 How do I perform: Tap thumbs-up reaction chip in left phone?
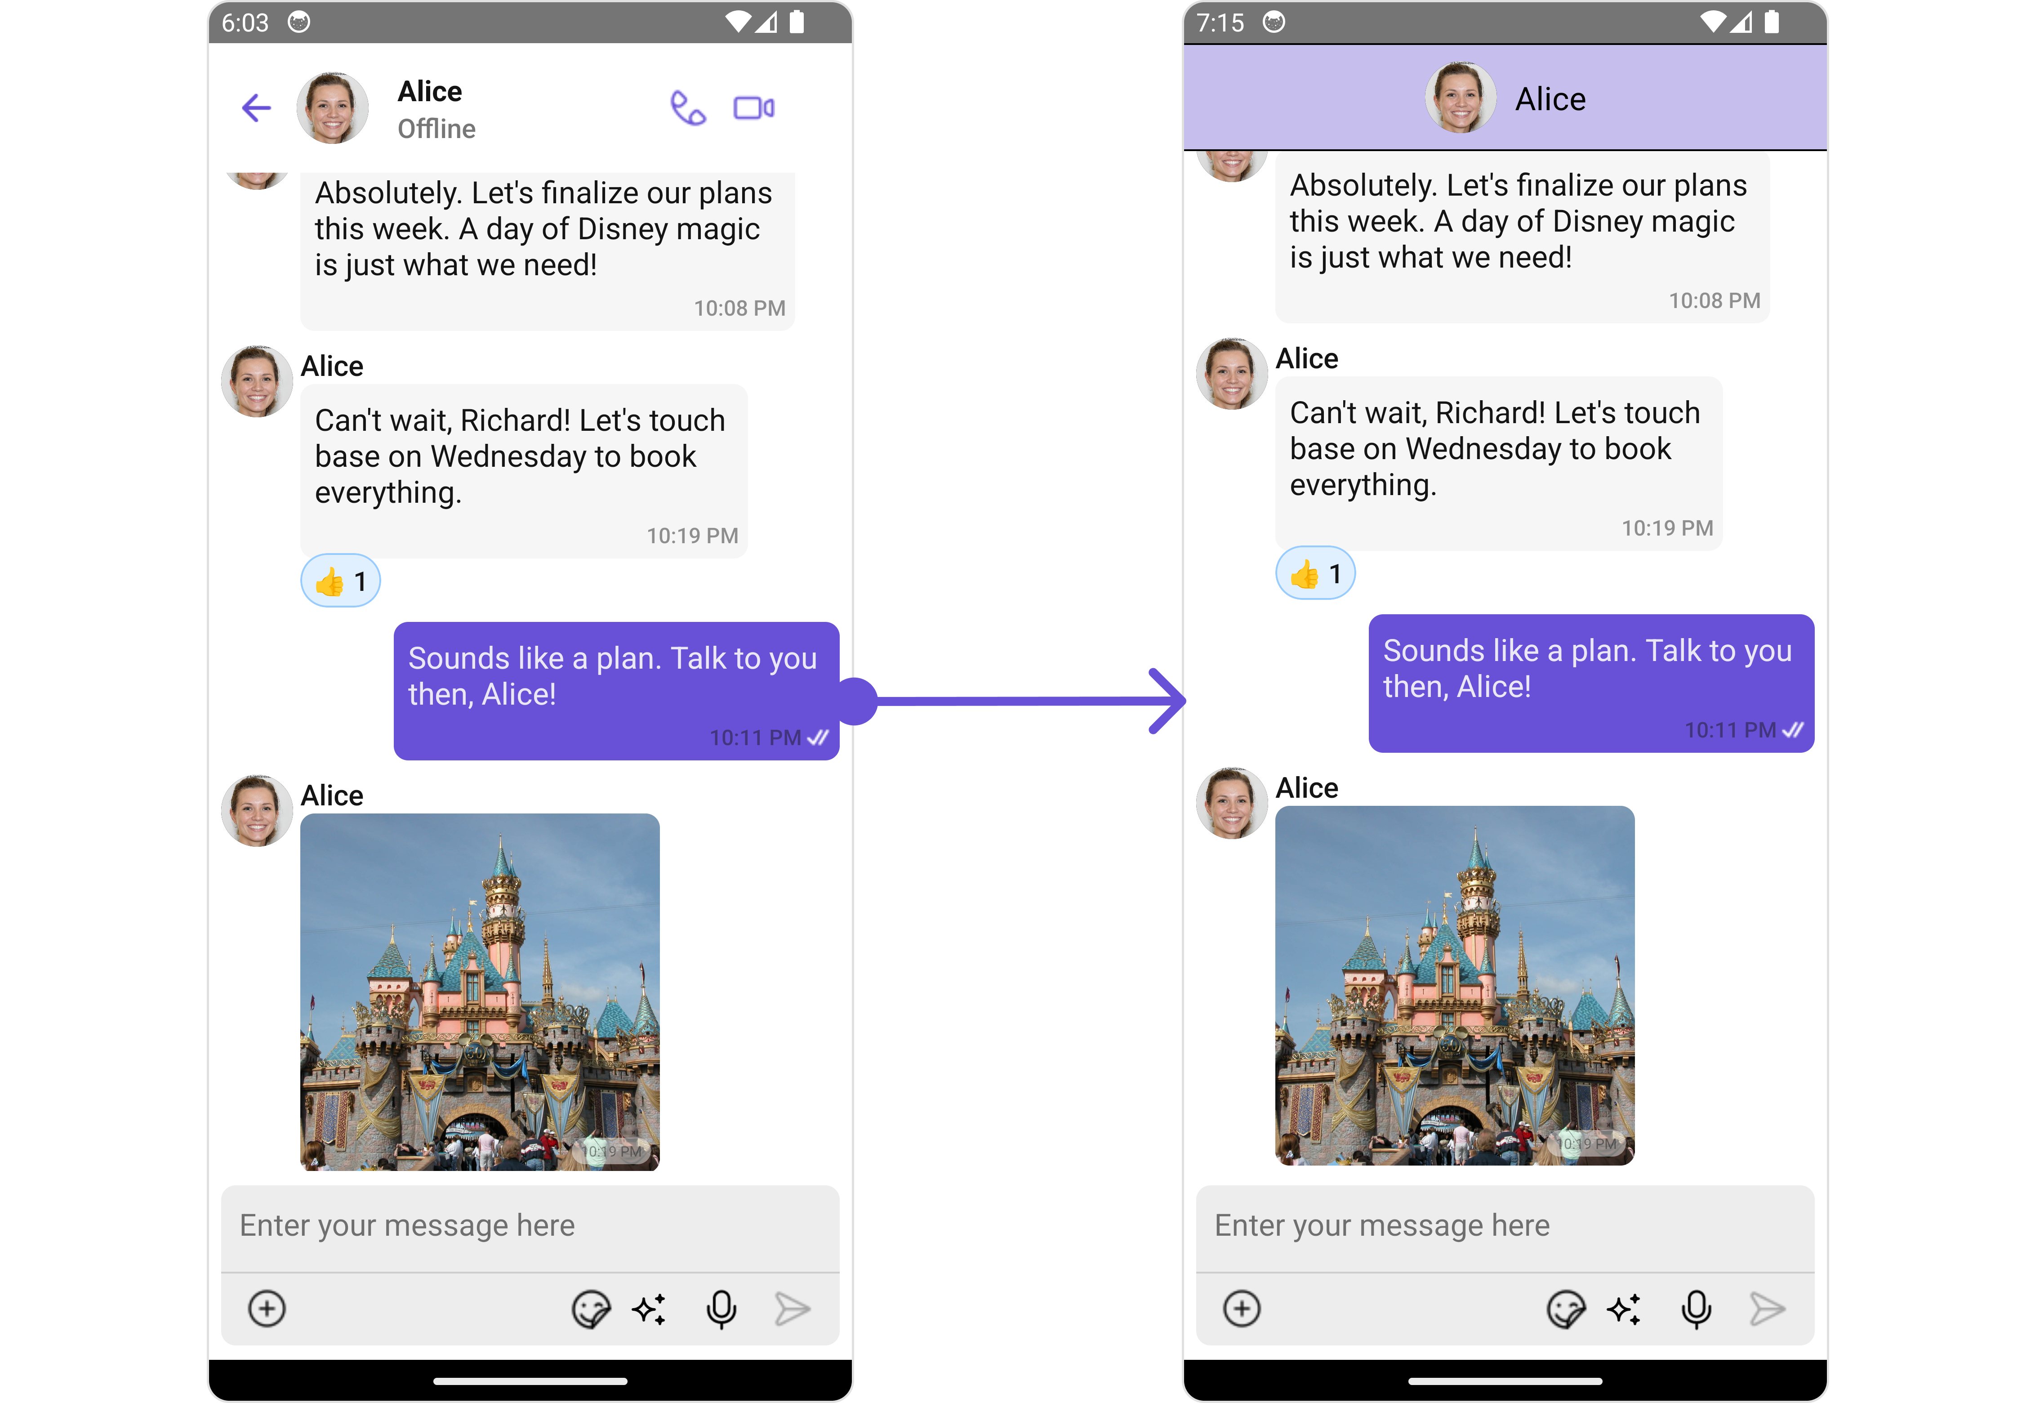(341, 581)
